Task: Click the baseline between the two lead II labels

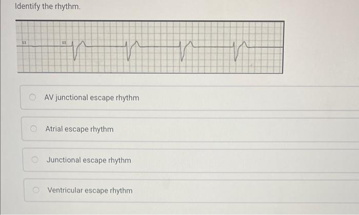Action: coord(45,47)
